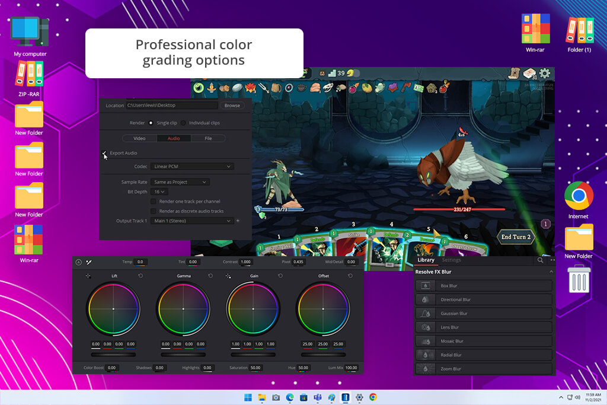Click the Gain white point picker crosshair
The height and width of the screenshot is (405, 607).
point(228,276)
